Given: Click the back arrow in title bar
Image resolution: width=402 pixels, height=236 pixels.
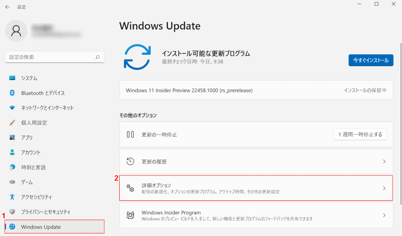Looking at the screenshot, I should [x=7, y=7].
